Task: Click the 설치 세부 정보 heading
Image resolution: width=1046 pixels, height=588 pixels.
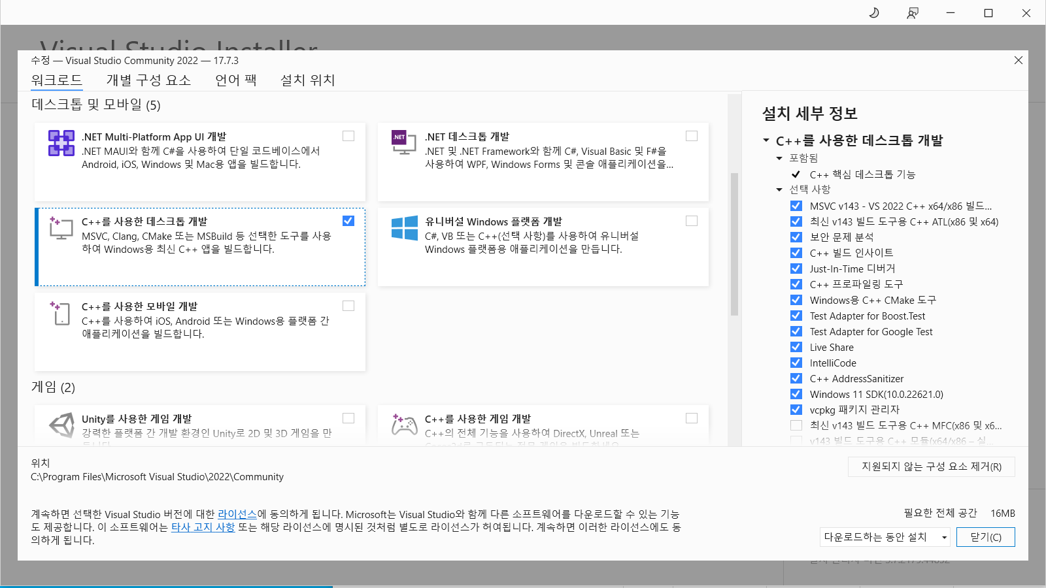Action: [809, 114]
